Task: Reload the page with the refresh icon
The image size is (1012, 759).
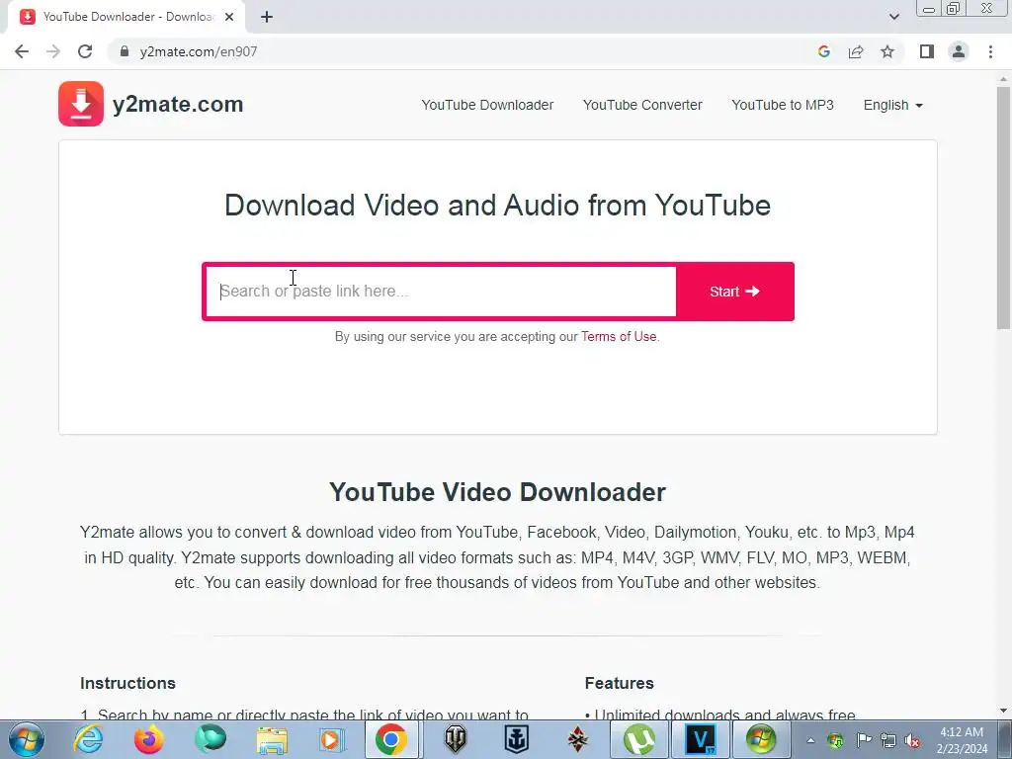Action: click(x=85, y=51)
